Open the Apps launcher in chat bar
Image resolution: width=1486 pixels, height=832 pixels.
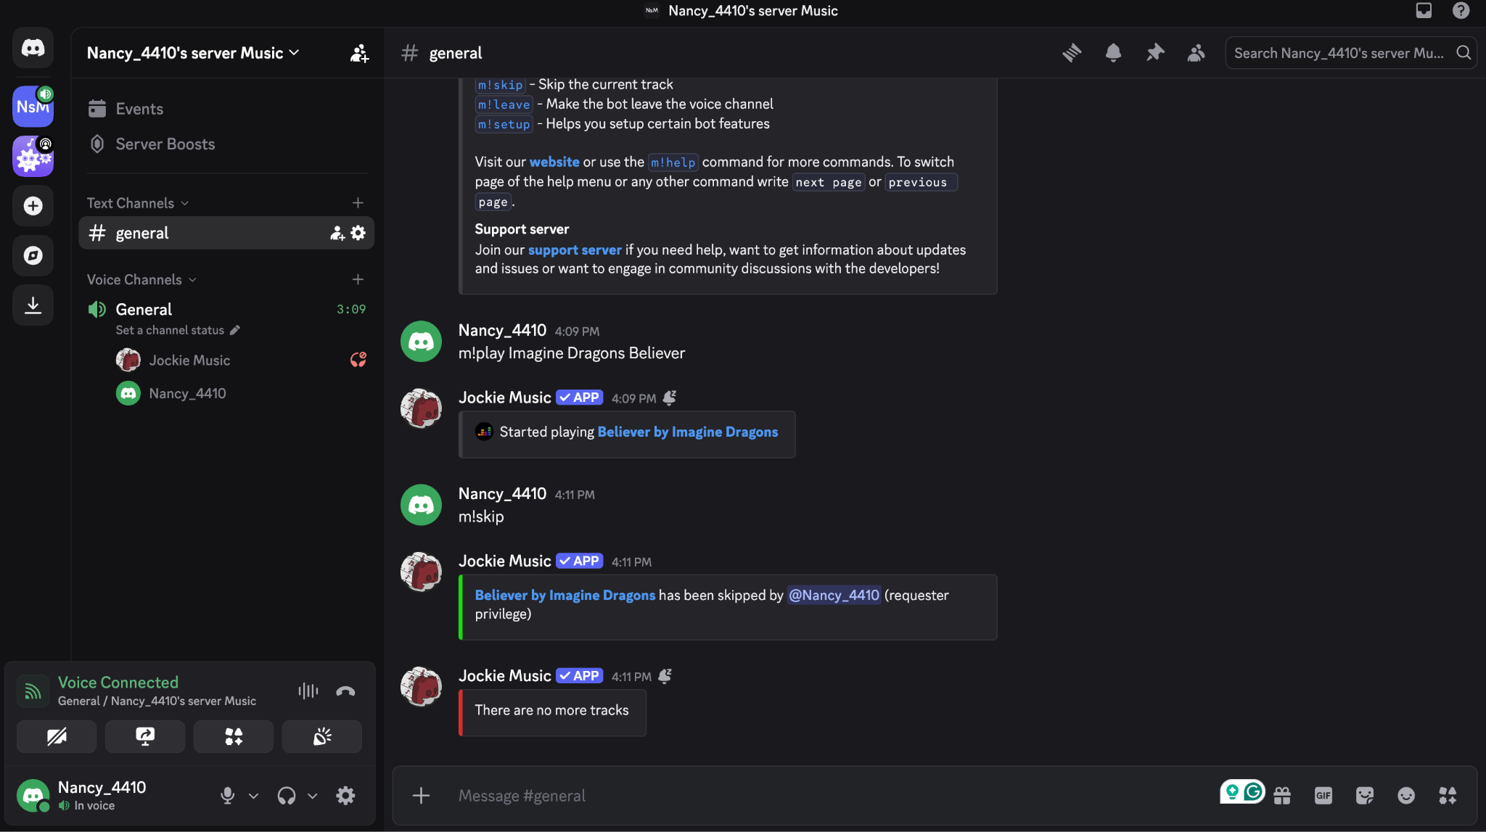coord(1448,796)
